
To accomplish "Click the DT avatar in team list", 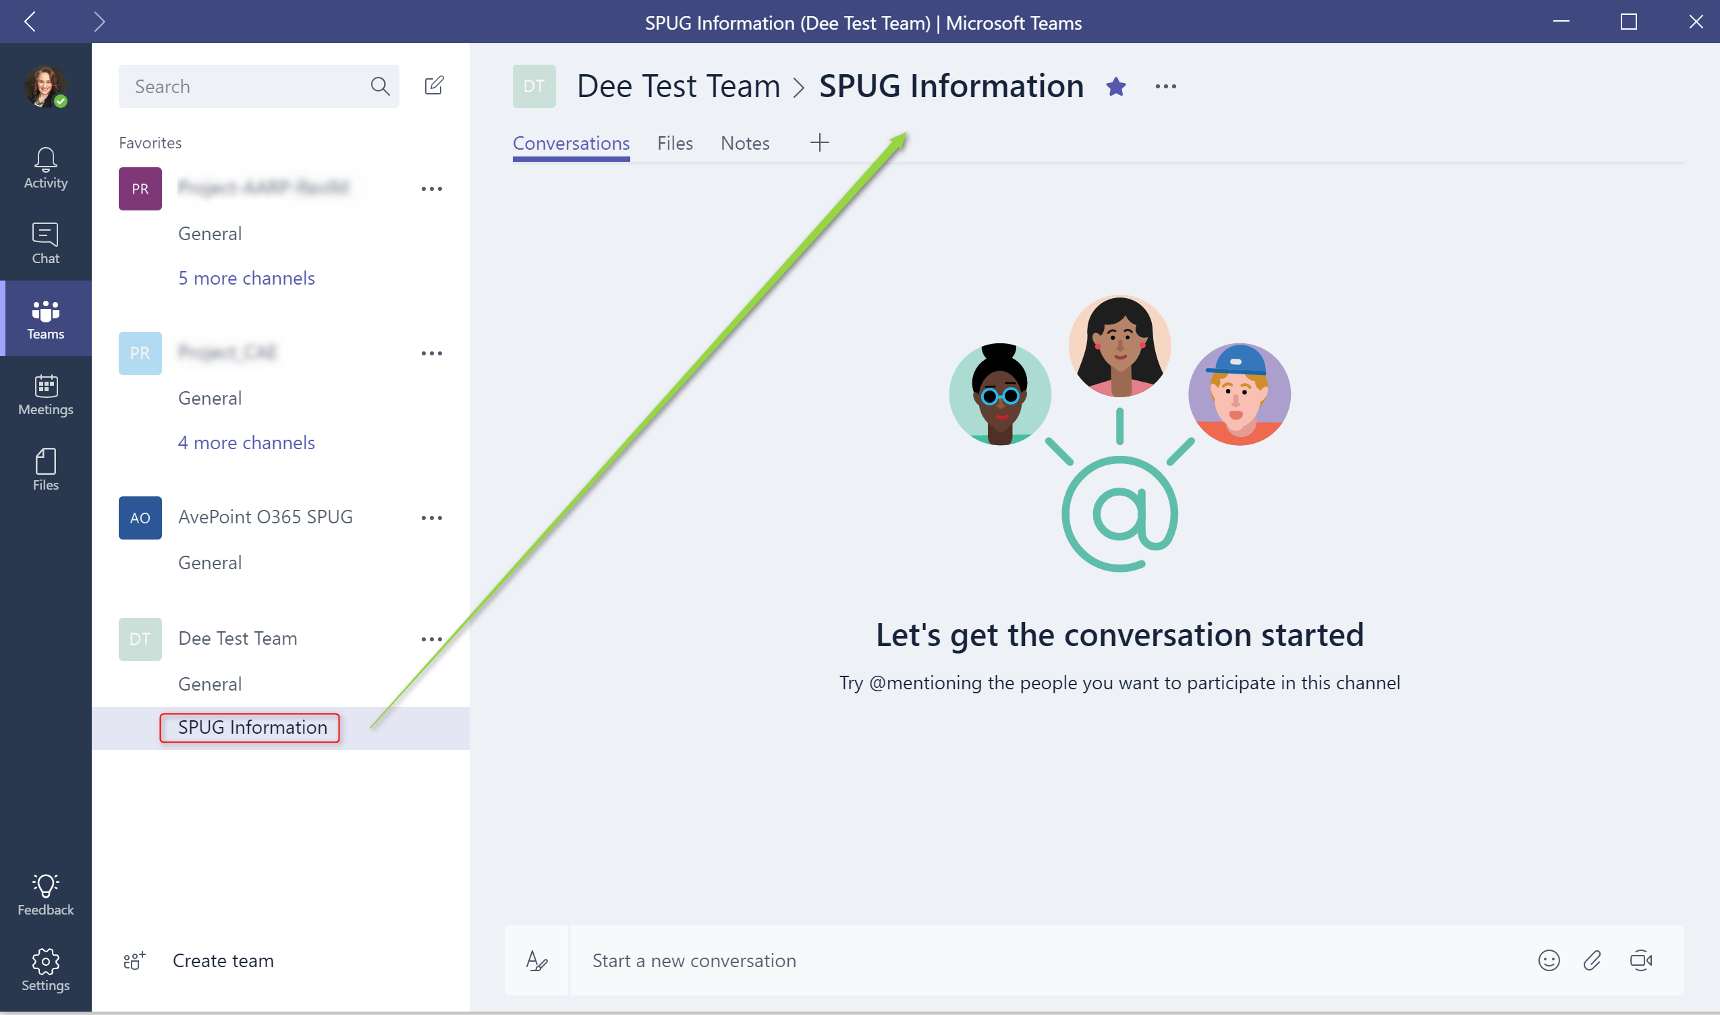I will pyautogui.click(x=140, y=639).
